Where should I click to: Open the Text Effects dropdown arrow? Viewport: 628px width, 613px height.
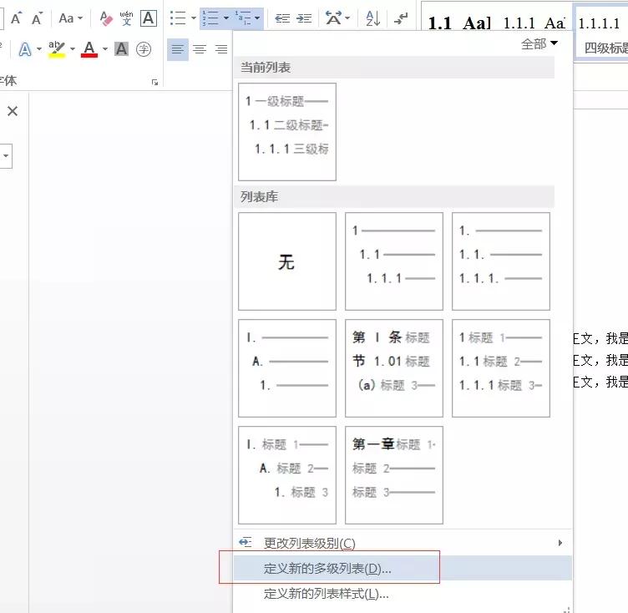(x=39, y=49)
